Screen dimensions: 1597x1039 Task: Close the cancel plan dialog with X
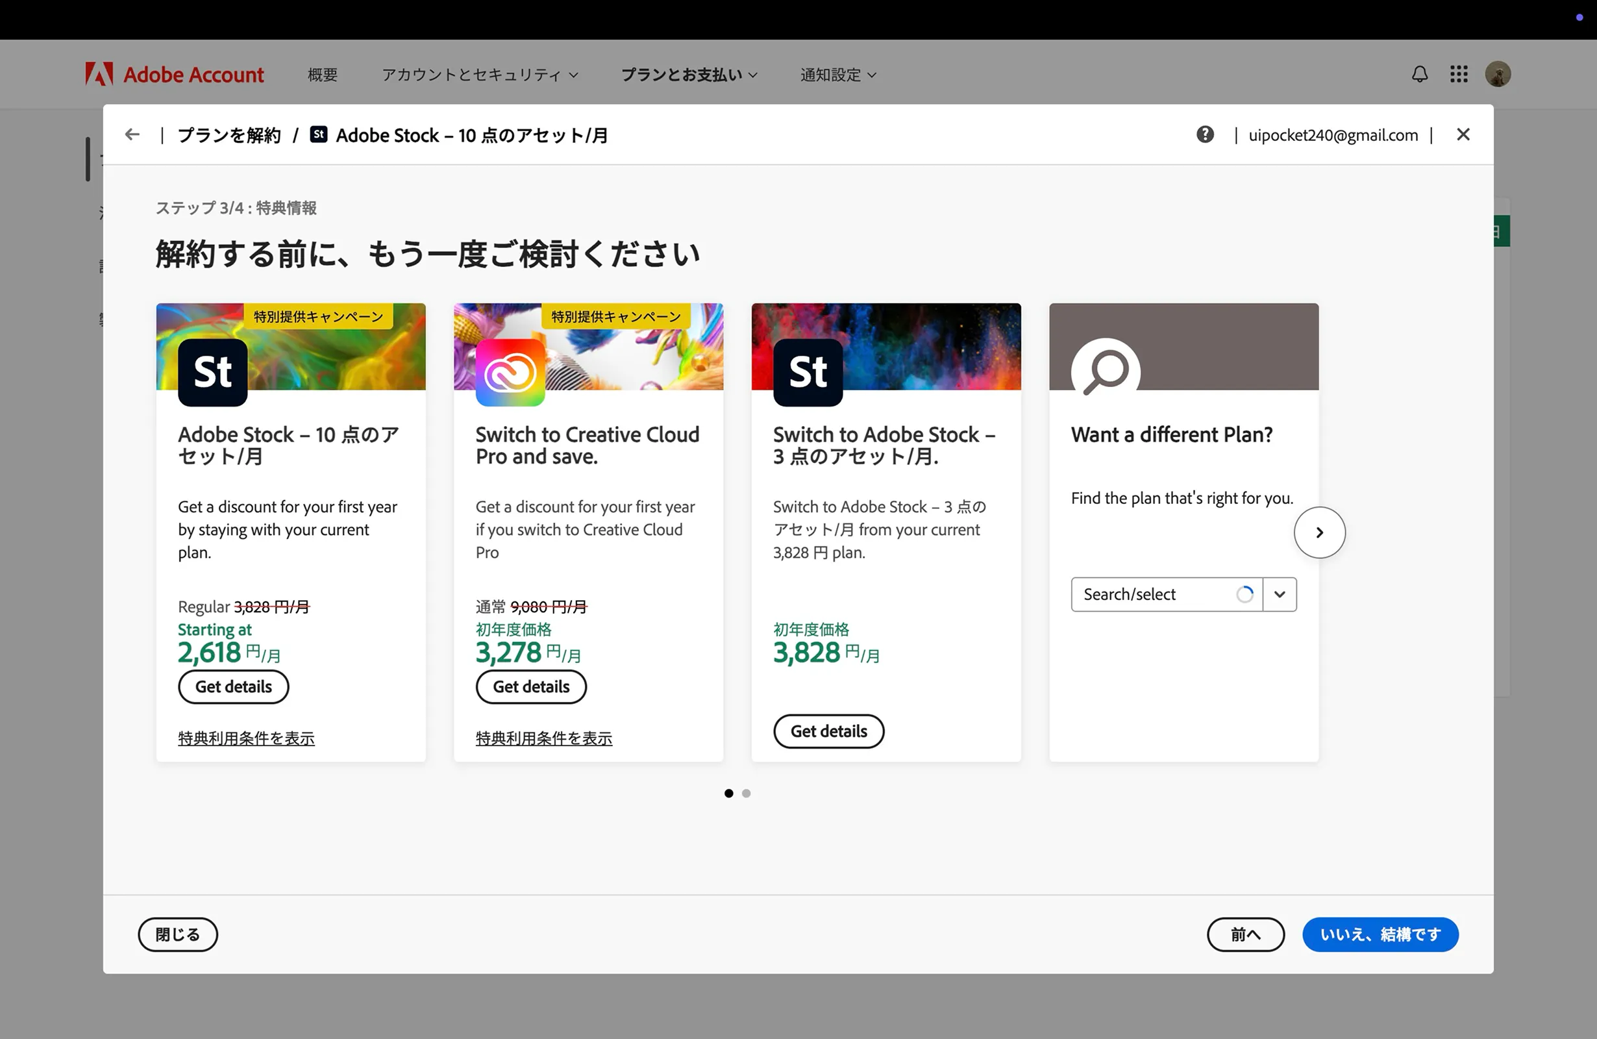1463,134
